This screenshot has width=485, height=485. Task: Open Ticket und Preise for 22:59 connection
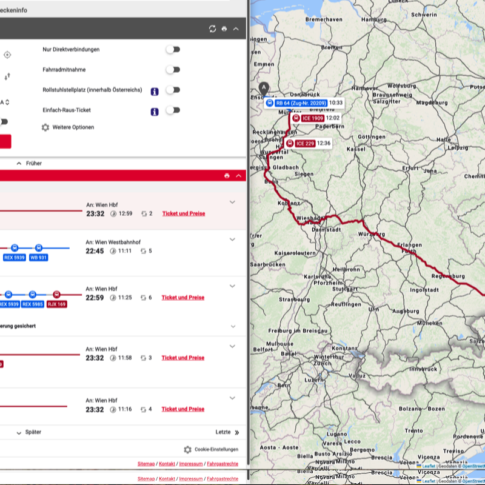tap(183, 297)
